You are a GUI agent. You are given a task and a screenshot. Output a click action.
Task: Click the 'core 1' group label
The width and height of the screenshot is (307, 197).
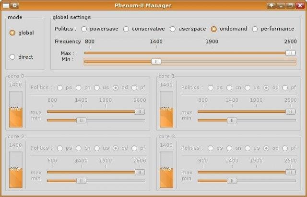166,76
